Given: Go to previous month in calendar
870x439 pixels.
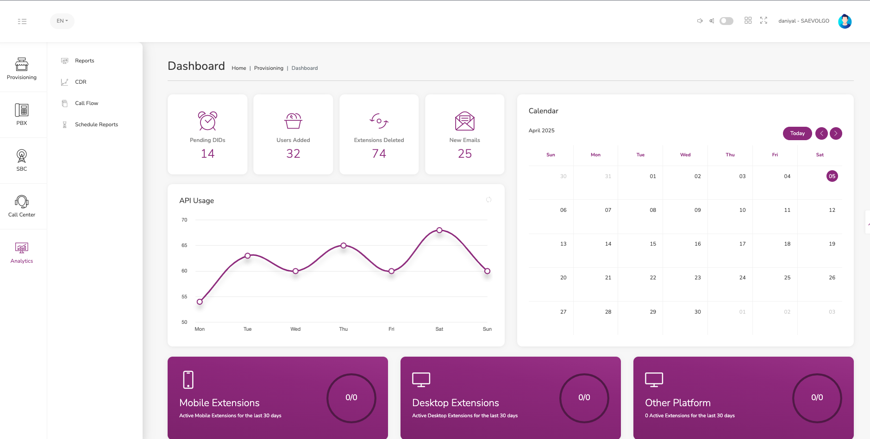Looking at the screenshot, I should coord(821,133).
